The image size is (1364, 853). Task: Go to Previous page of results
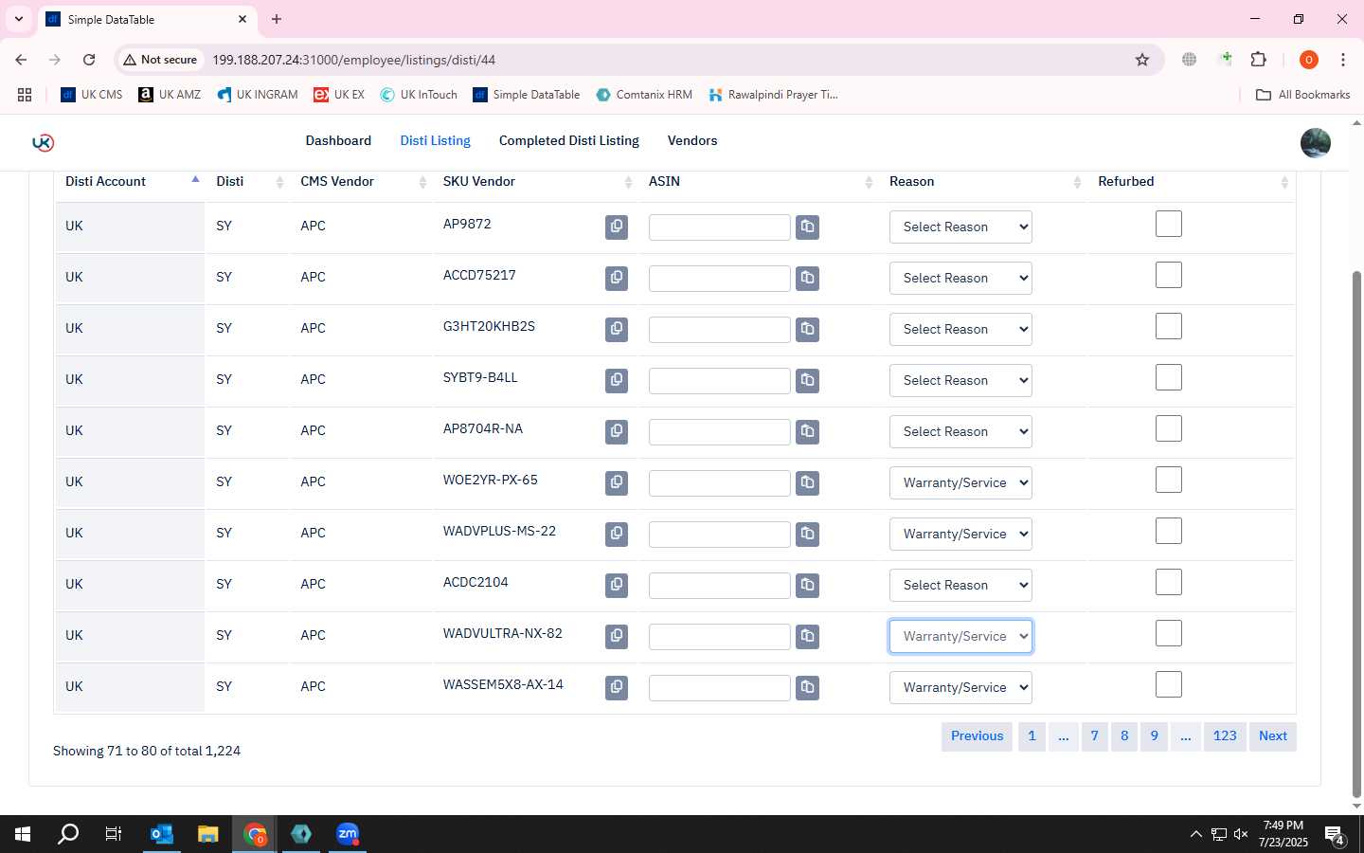pos(977,736)
